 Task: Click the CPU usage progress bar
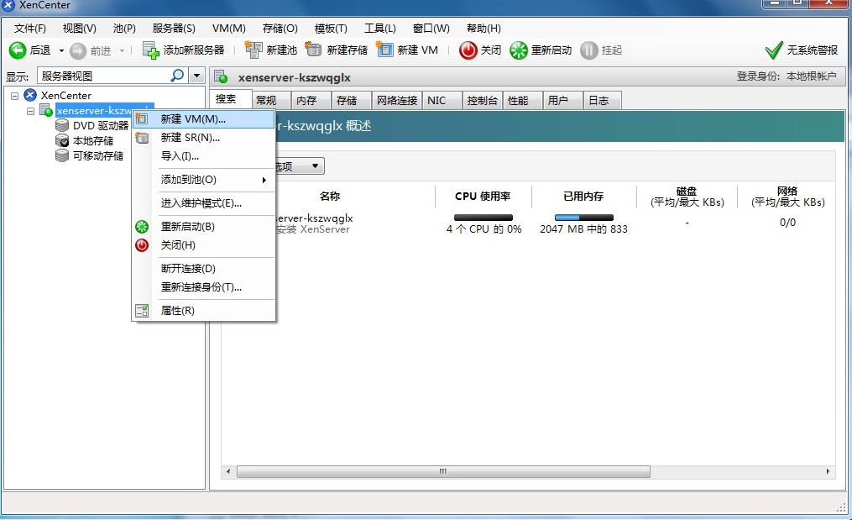pos(483,218)
